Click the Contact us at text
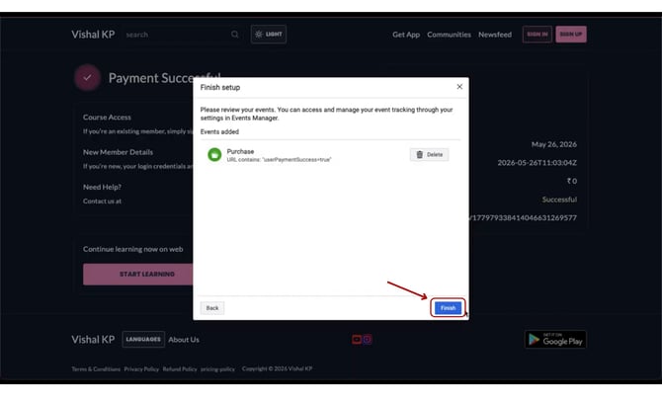 click(x=102, y=201)
